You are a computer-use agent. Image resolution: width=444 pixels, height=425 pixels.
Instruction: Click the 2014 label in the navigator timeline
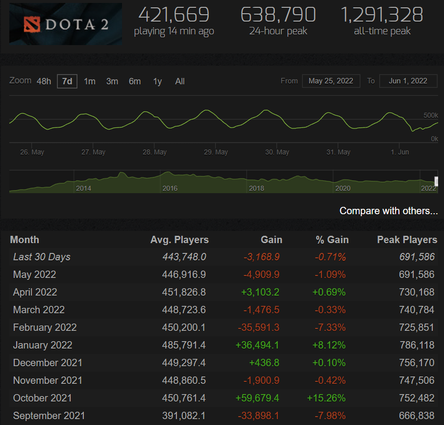(83, 188)
